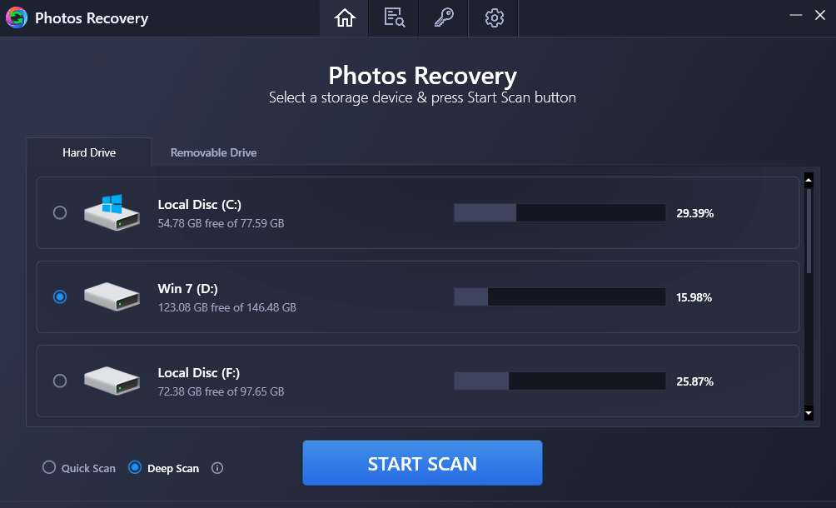This screenshot has height=508, width=836.
Task: Enable Quick Scan mode
Action: [48, 468]
